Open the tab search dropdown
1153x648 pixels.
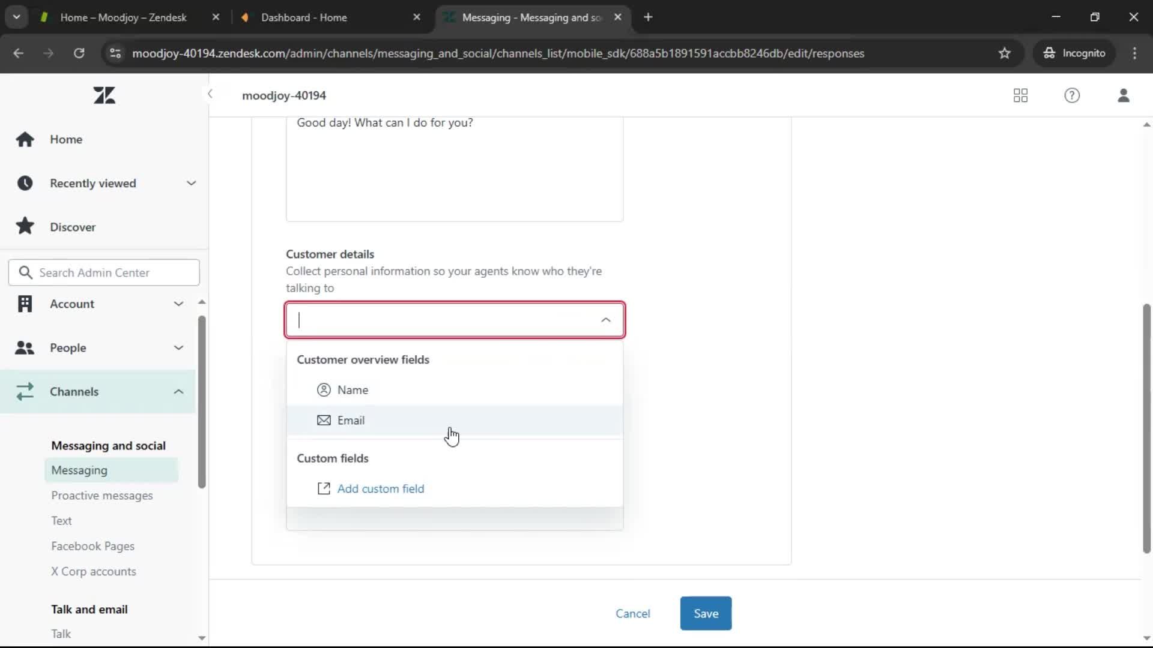click(17, 17)
